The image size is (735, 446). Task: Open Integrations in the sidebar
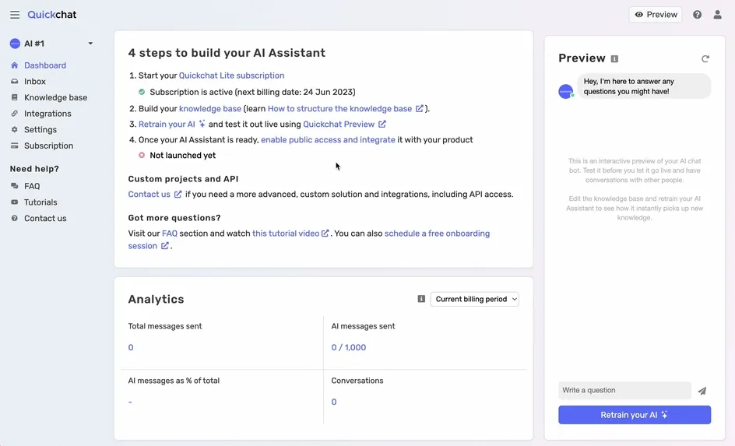coord(47,114)
